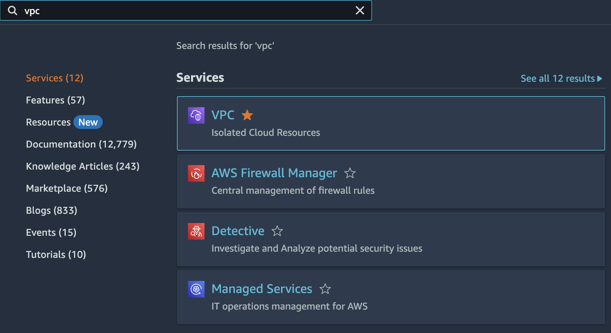Select the Resources category
This screenshot has height=333, width=611.
[48, 122]
